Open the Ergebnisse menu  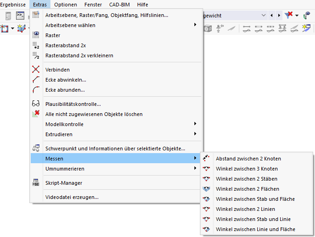coord(13,5)
